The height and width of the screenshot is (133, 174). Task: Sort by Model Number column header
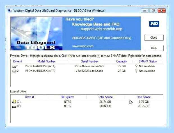46,61
